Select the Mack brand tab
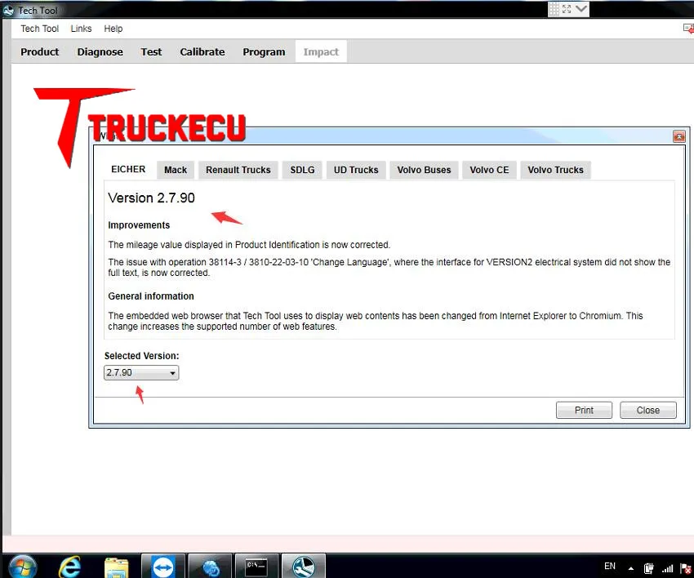The width and height of the screenshot is (694, 578). [x=176, y=170]
